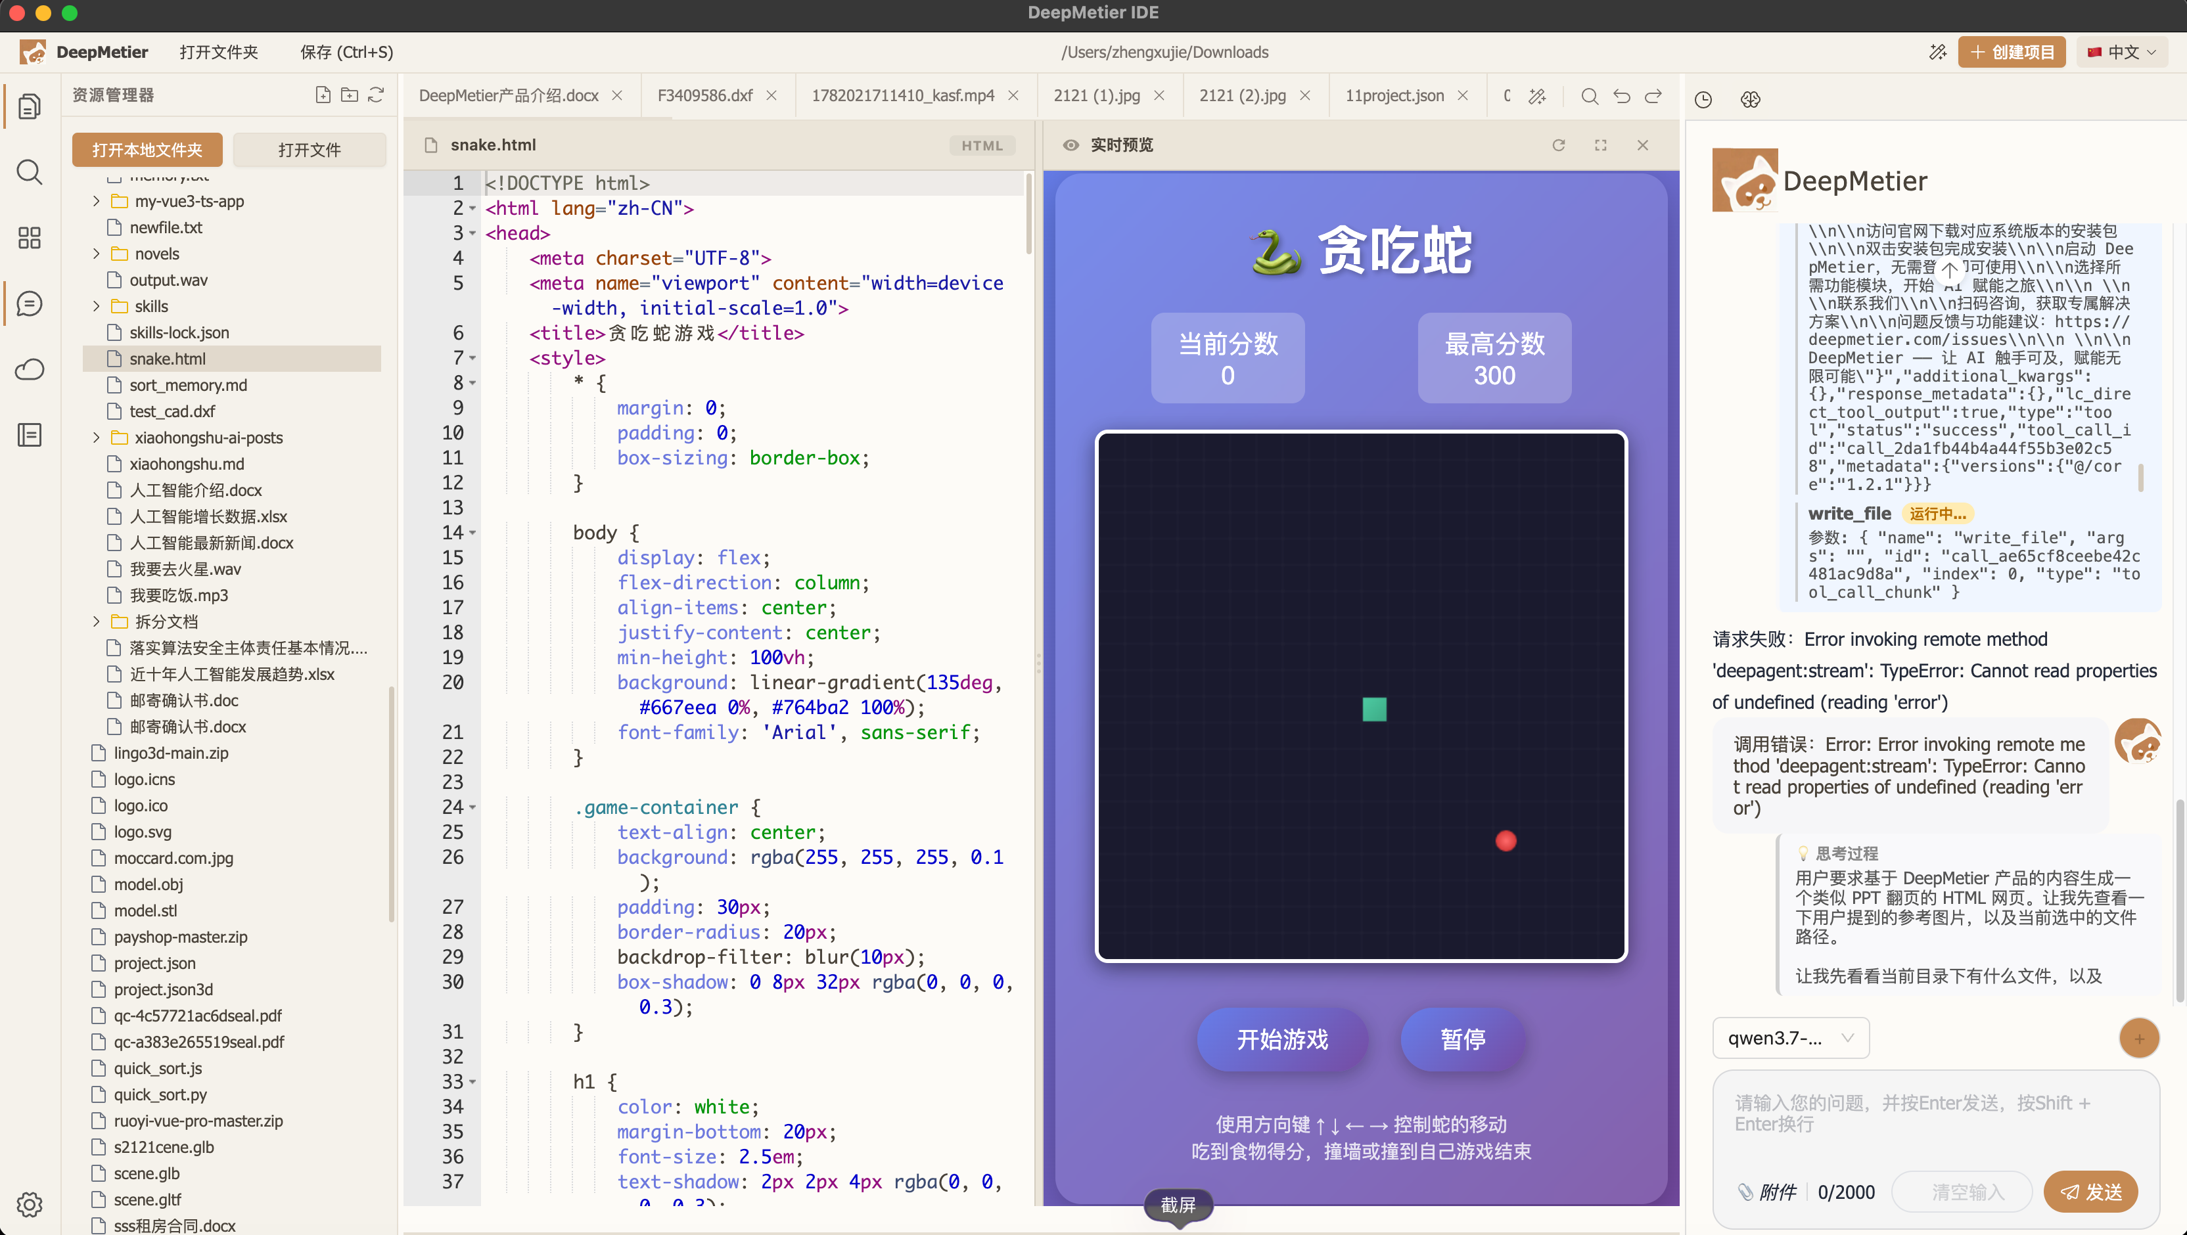Click 开始游戏 in the snake preview
The image size is (2187, 1235).
coord(1282,1039)
